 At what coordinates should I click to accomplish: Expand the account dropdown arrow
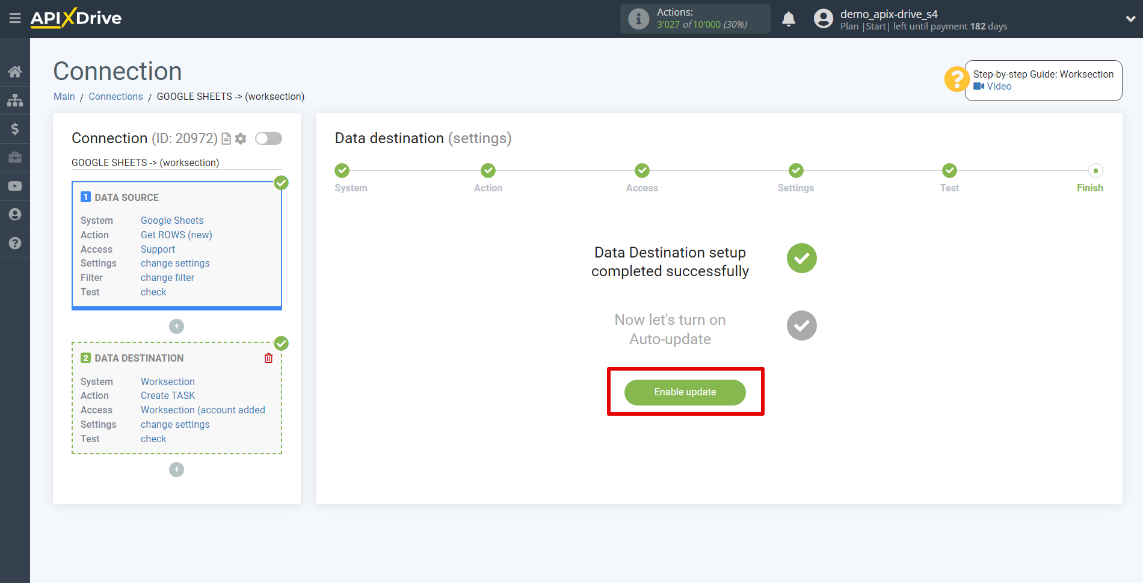pos(1130,19)
